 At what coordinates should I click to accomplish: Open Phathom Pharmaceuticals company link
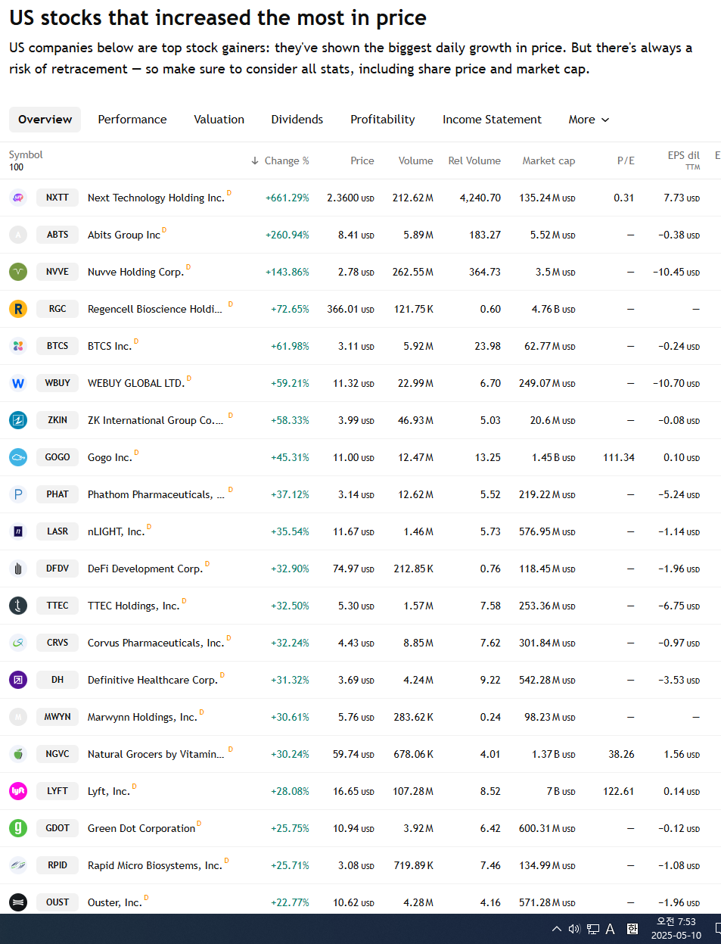[156, 494]
